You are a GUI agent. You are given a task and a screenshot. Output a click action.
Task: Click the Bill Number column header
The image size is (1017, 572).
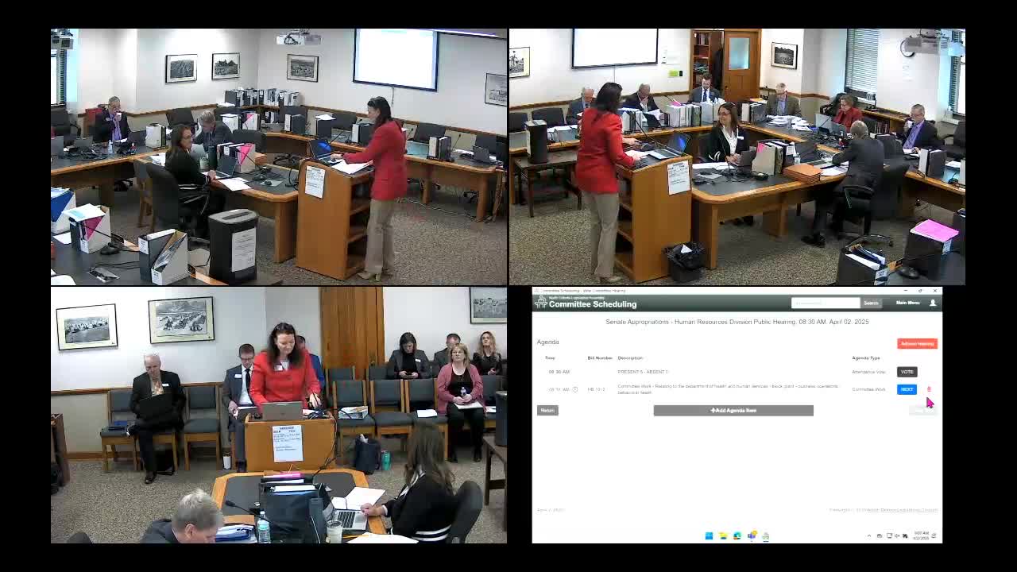click(x=600, y=357)
